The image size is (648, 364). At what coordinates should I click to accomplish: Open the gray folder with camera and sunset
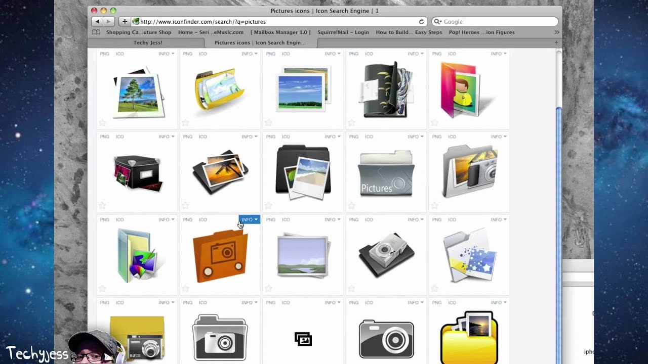(470, 171)
